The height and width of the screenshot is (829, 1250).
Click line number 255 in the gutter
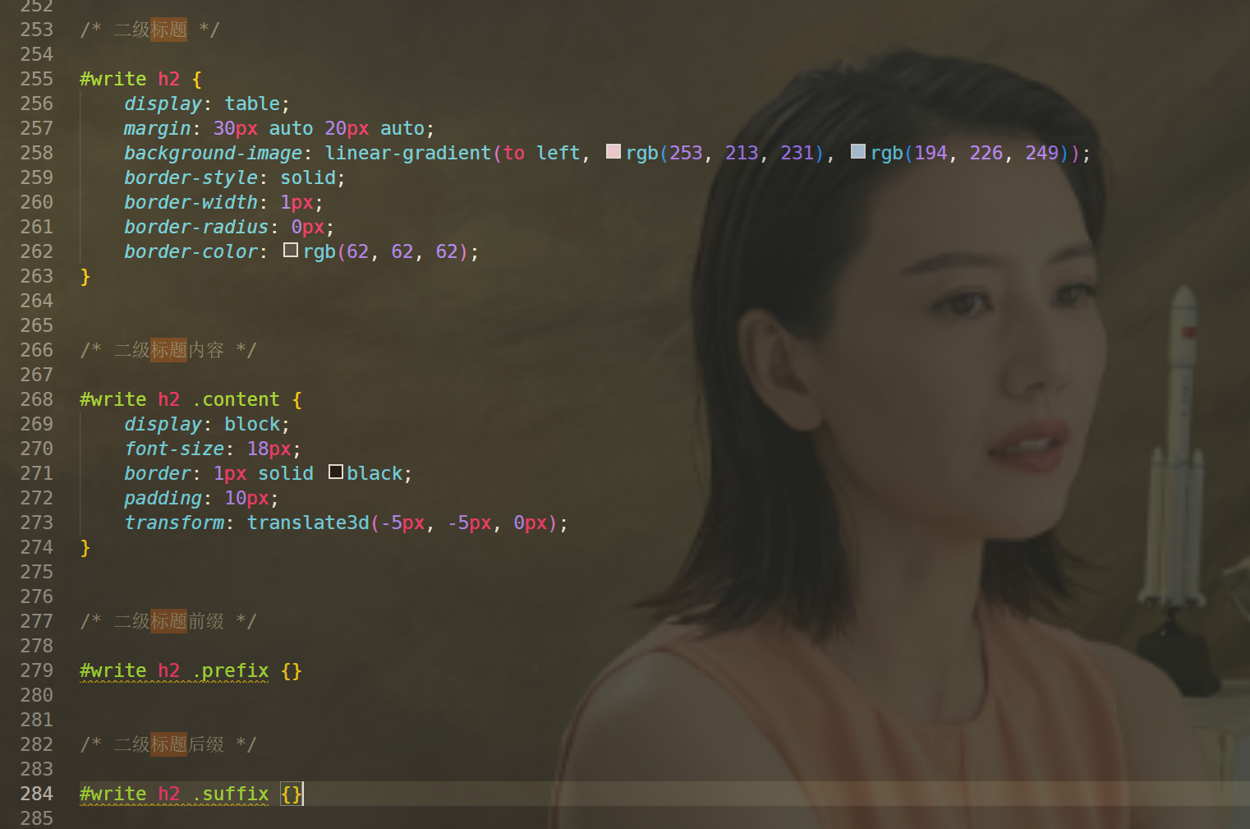coord(37,79)
